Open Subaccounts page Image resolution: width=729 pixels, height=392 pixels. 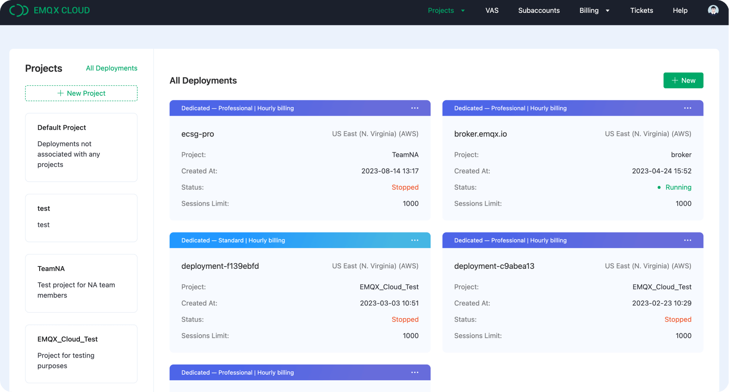coord(539,11)
